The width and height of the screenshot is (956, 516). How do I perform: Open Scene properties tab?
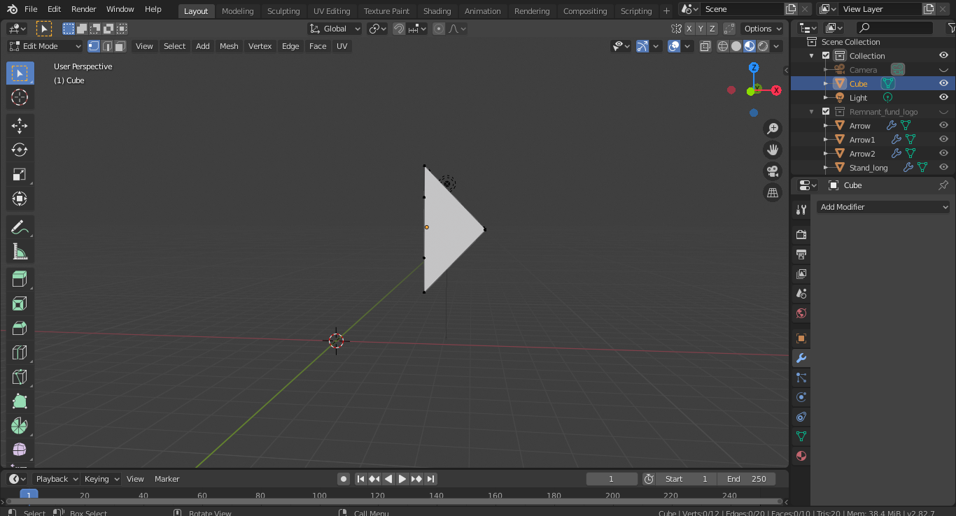pyautogui.click(x=801, y=294)
